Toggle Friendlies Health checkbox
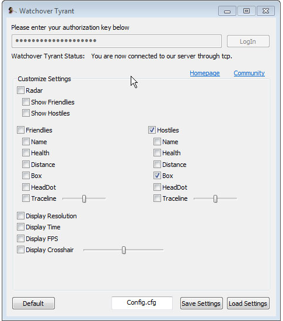Image resolution: width=283 pixels, height=321 pixels. coord(26,153)
